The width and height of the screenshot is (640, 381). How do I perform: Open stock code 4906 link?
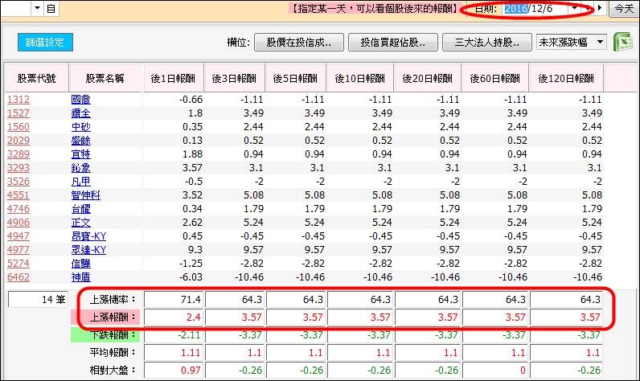coord(18,223)
